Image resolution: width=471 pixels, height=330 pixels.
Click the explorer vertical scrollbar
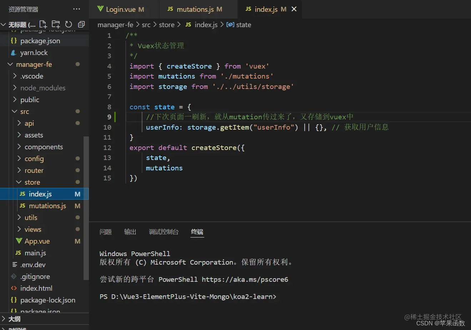(x=86, y=208)
